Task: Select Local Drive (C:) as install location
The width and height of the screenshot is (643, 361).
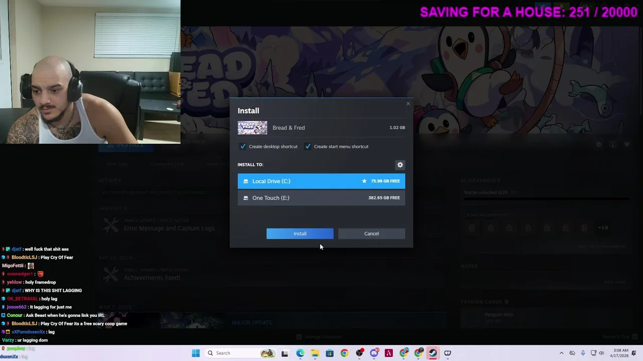Action: (x=321, y=181)
